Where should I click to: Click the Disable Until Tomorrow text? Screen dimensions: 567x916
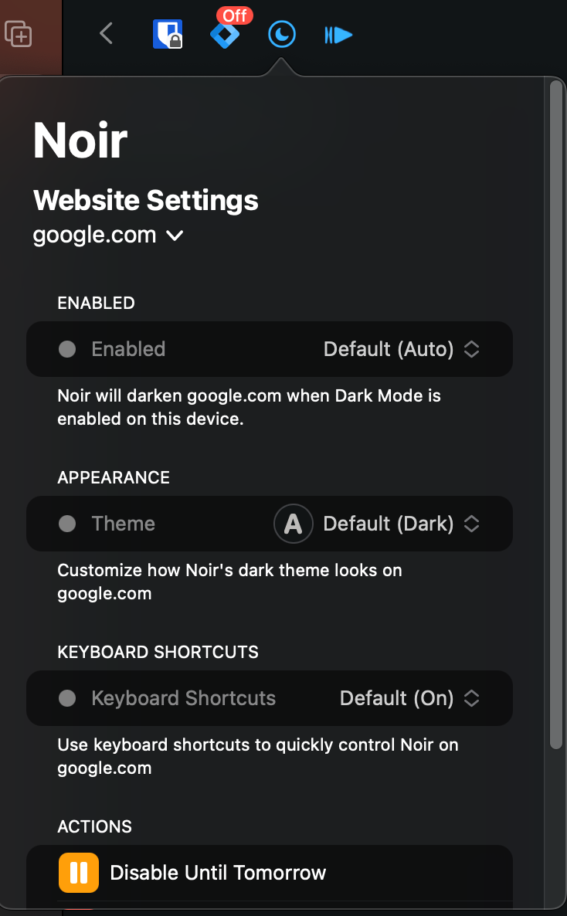click(x=218, y=873)
